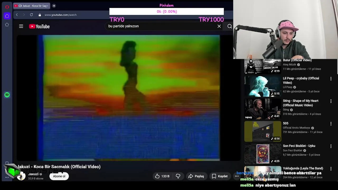Open Opera sidebar three-dots settings
The image size is (338, 190).
tap(7, 177)
